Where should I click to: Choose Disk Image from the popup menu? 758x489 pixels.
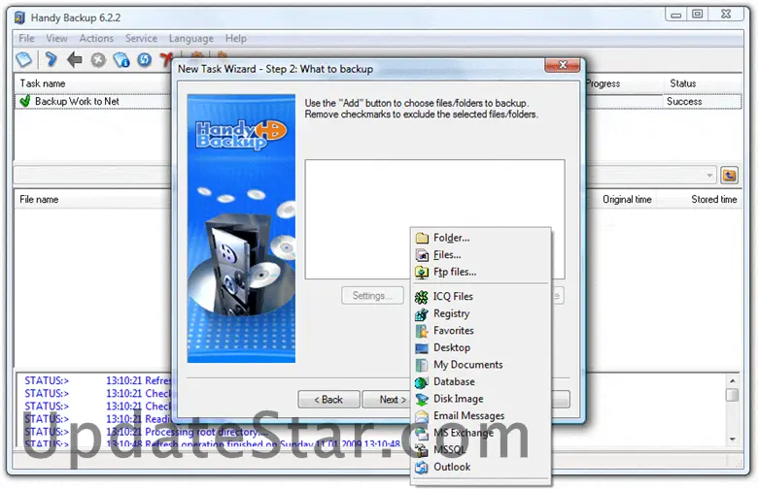click(x=481, y=399)
